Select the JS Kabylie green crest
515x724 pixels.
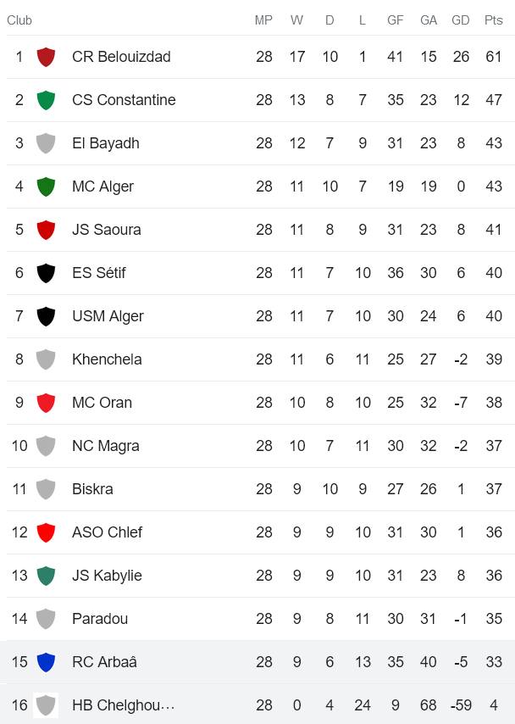tap(47, 576)
